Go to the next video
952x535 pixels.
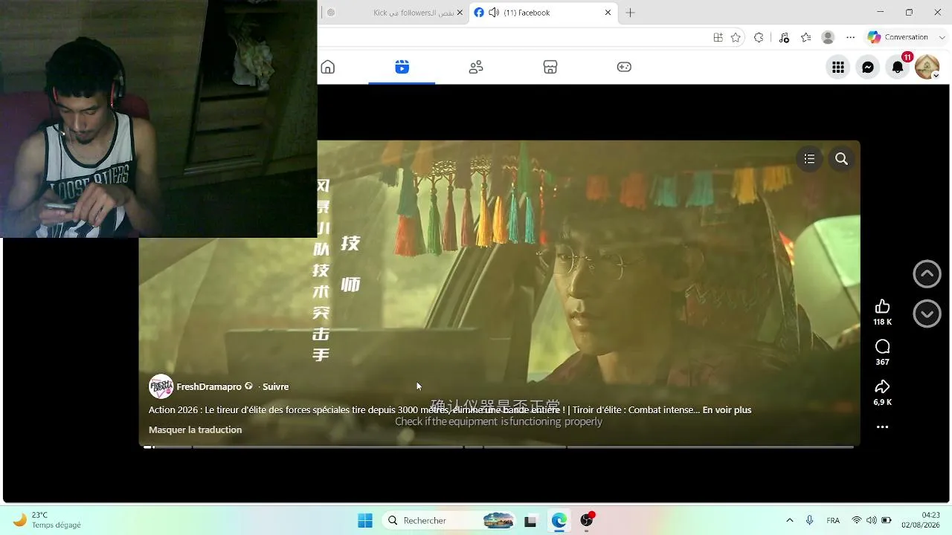pyautogui.click(x=927, y=314)
